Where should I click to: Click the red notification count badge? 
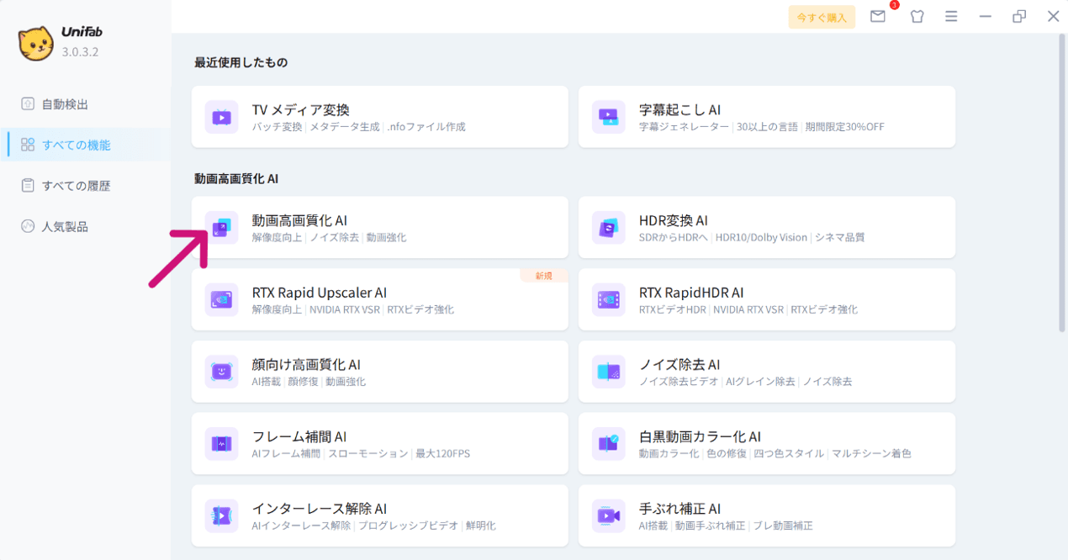click(x=894, y=5)
